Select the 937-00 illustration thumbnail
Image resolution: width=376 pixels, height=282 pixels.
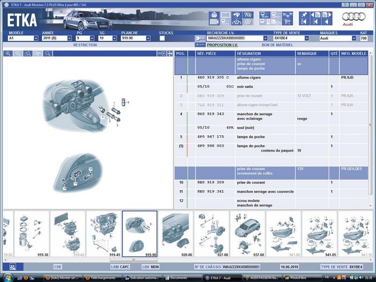[248, 234]
